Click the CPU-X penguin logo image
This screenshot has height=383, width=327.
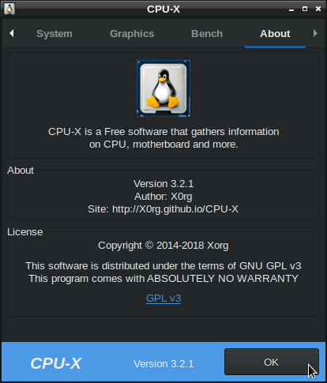coord(163,88)
